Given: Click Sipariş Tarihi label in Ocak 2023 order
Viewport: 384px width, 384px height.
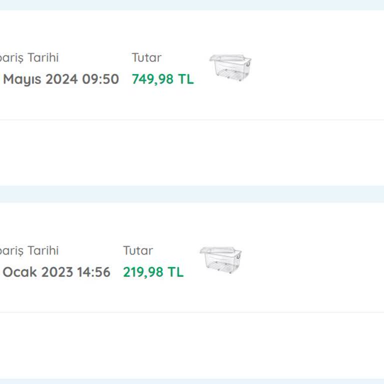Looking at the screenshot, I should tap(30, 250).
